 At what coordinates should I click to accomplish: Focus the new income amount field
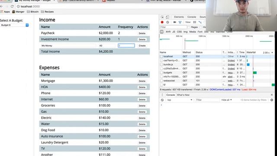coord(107,45)
